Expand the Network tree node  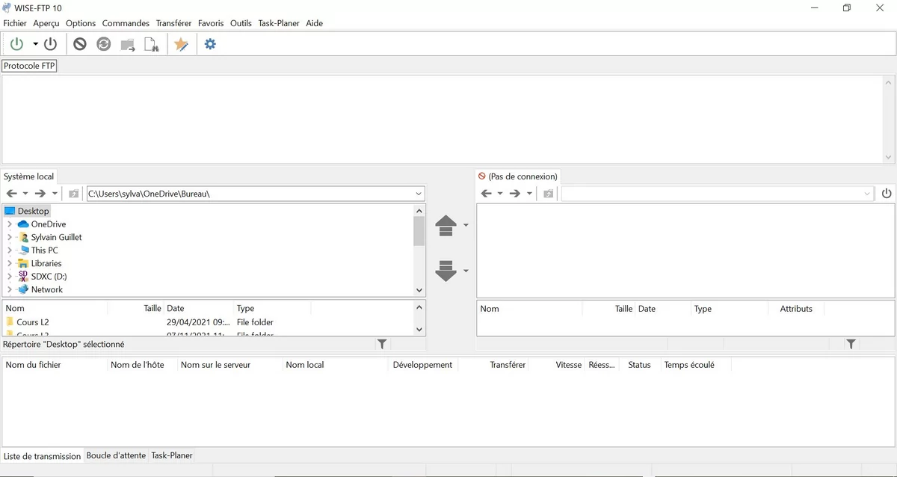[9, 289]
